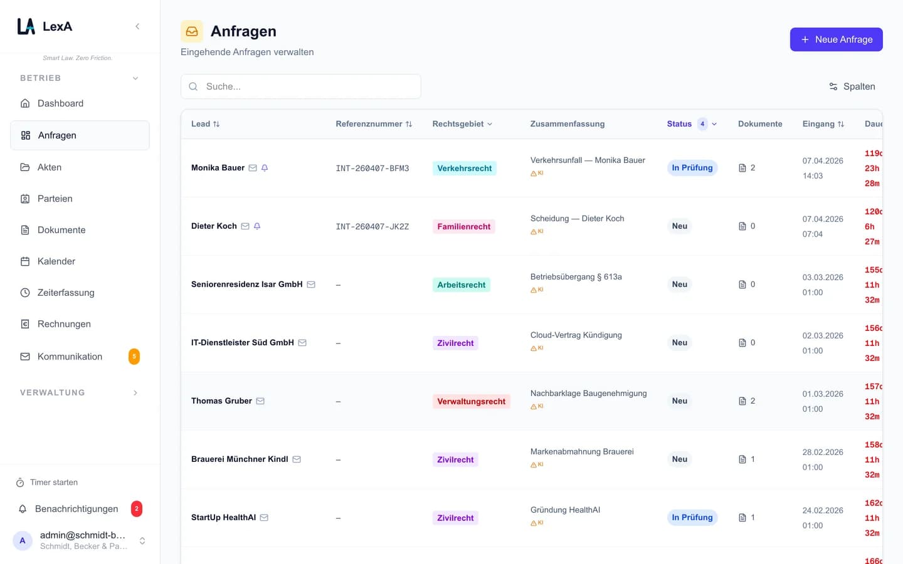Sort the table by Lead column
903x564 pixels.
click(206, 124)
